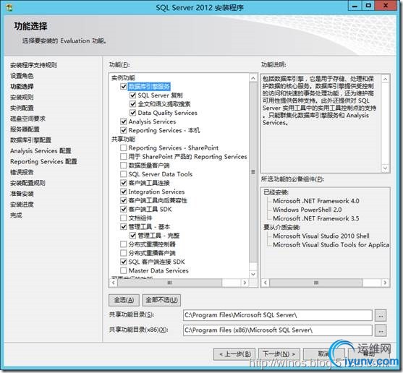This screenshot has width=403, height=373.
Task: Enable 文档组件 checkbox
Action: pyautogui.click(x=124, y=218)
